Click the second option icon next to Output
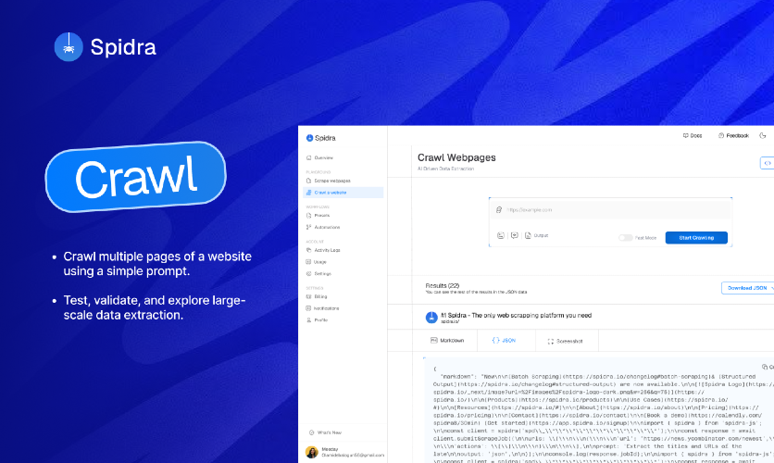Screen dimensions: 774x463 [x=515, y=235]
